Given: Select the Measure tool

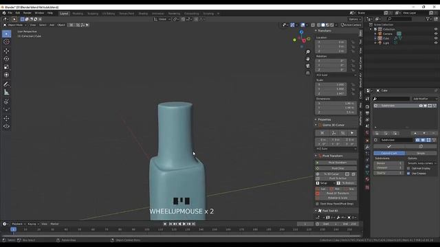Looking at the screenshot, I should coord(6,92).
